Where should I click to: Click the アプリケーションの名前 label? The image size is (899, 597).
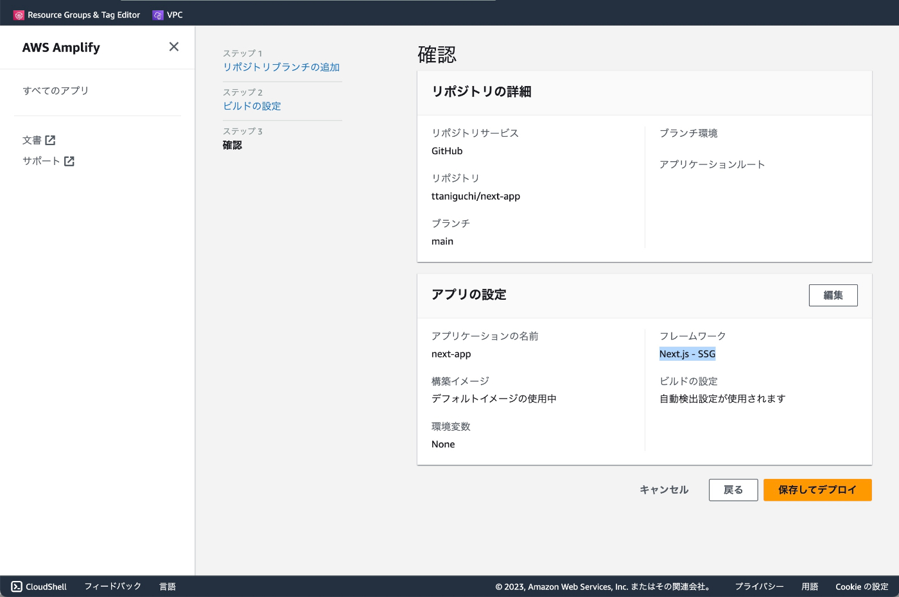(485, 336)
